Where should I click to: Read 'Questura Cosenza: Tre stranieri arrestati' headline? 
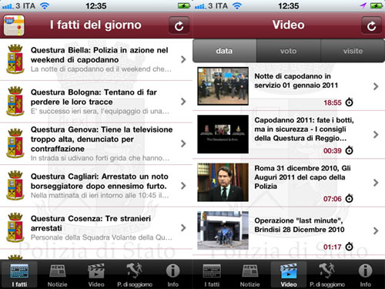(91, 223)
